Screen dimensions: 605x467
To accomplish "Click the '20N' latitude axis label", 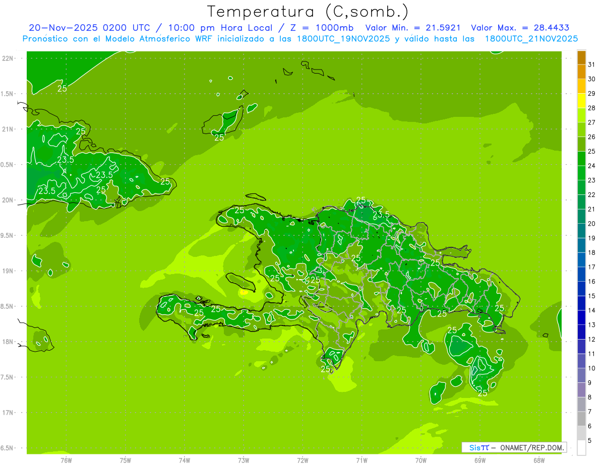I will click(9, 200).
